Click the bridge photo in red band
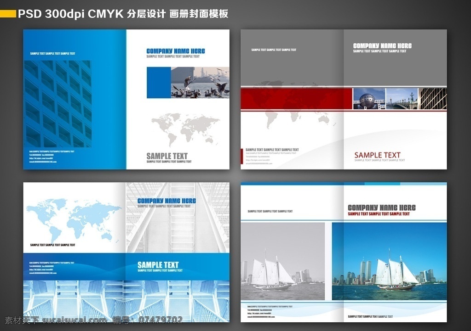Screen dimensions: 471x331 pos(402,99)
